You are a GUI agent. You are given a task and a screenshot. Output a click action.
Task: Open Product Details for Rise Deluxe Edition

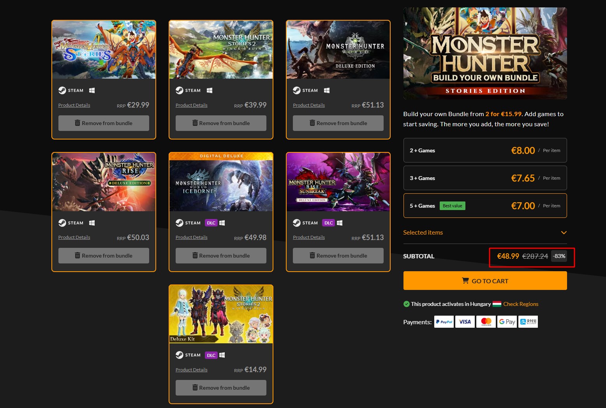coord(74,237)
